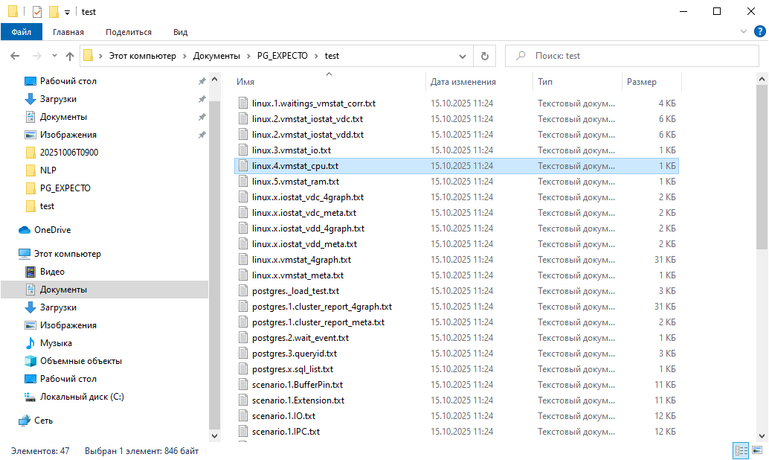Click the navigation pane scroll-up arrow

[214, 79]
